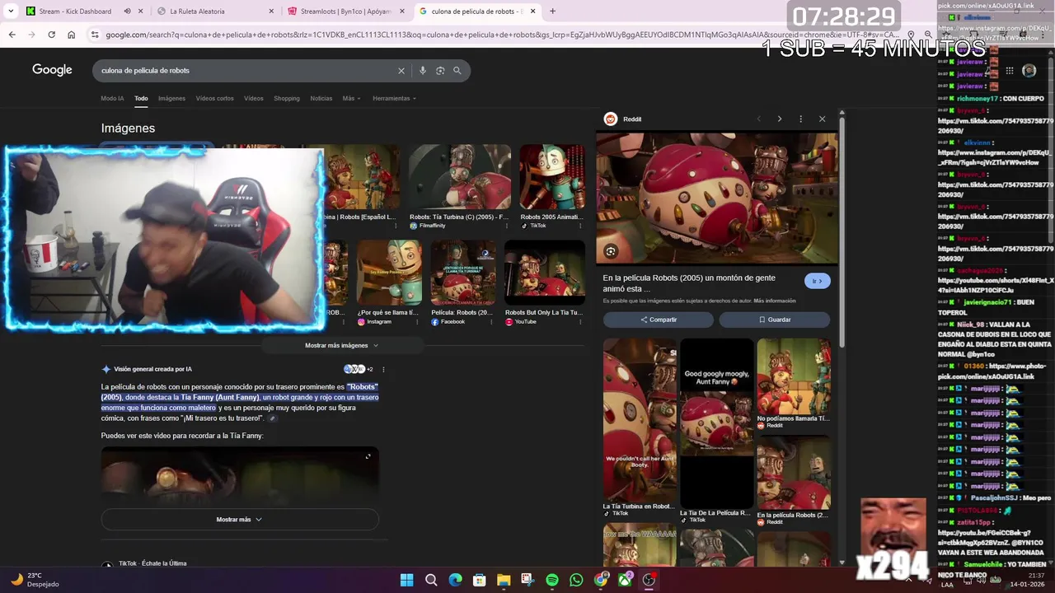Screen dimensions: 1055x593
Task: Open three-dot options in AI overview
Action: 383,369
